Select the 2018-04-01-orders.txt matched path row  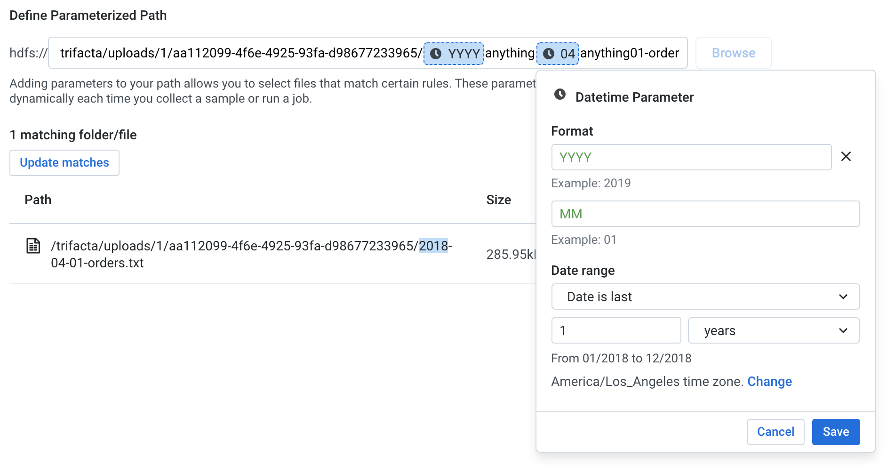(x=249, y=254)
